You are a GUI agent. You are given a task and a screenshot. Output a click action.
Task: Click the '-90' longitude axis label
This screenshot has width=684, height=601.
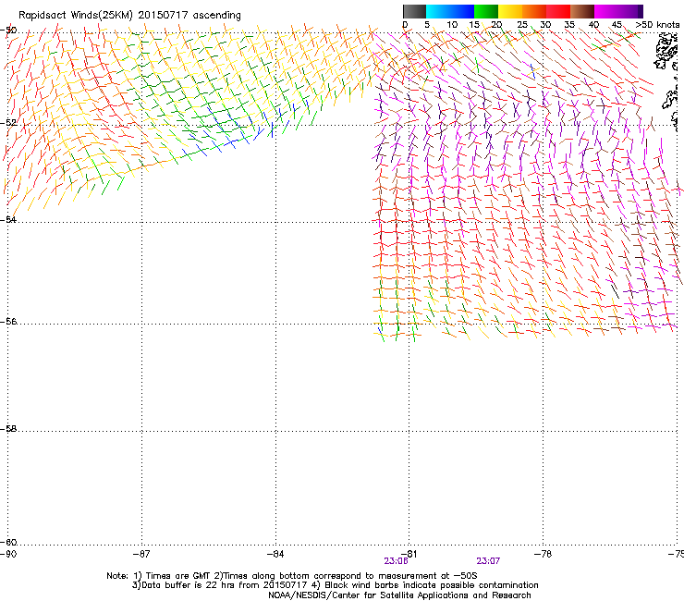pos(8,554)
